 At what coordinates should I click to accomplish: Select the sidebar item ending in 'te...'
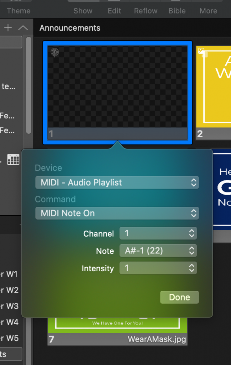[x=8, y=86]
